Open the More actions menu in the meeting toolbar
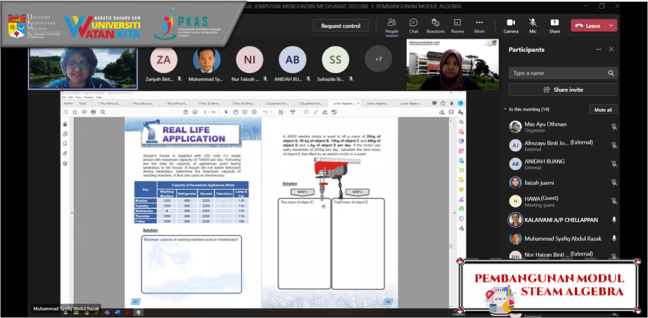The width and height of the screenshot is (648, 318). (479, 25)
